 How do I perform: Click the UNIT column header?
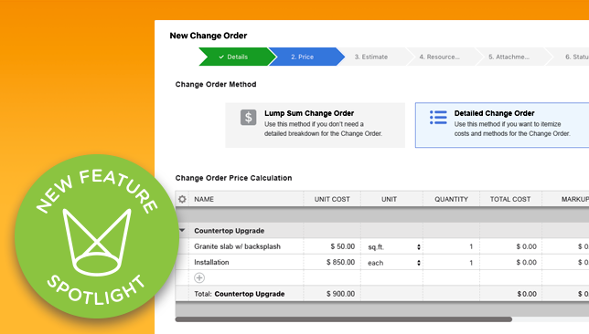coord(390,199)
